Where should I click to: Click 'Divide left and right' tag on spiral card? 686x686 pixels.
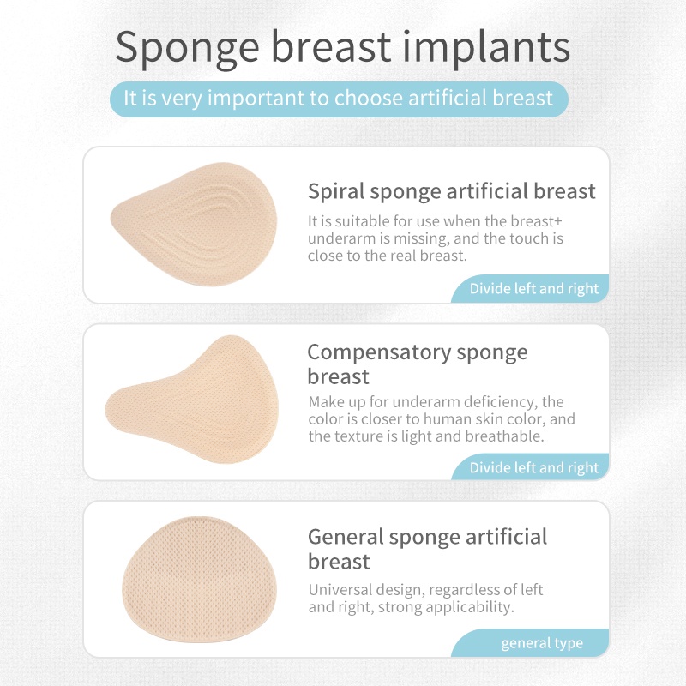click(533, 289)
